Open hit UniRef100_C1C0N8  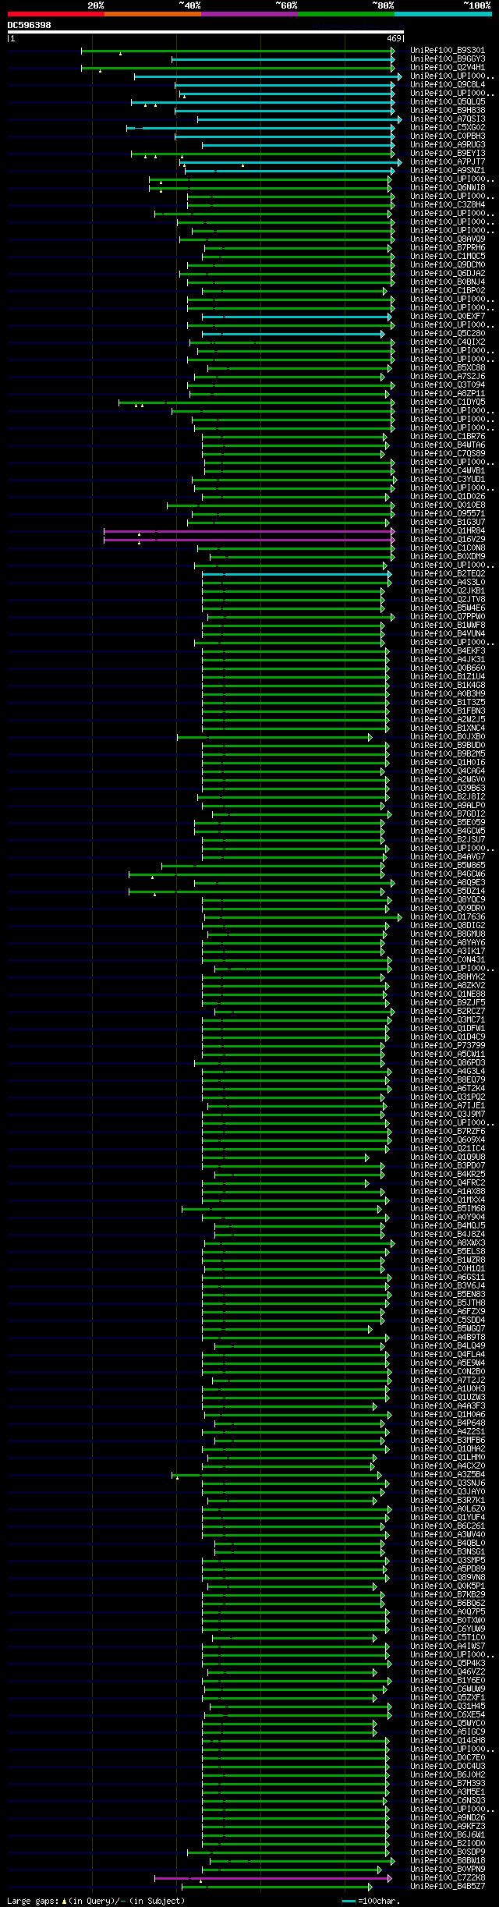(x=448, y=548)
